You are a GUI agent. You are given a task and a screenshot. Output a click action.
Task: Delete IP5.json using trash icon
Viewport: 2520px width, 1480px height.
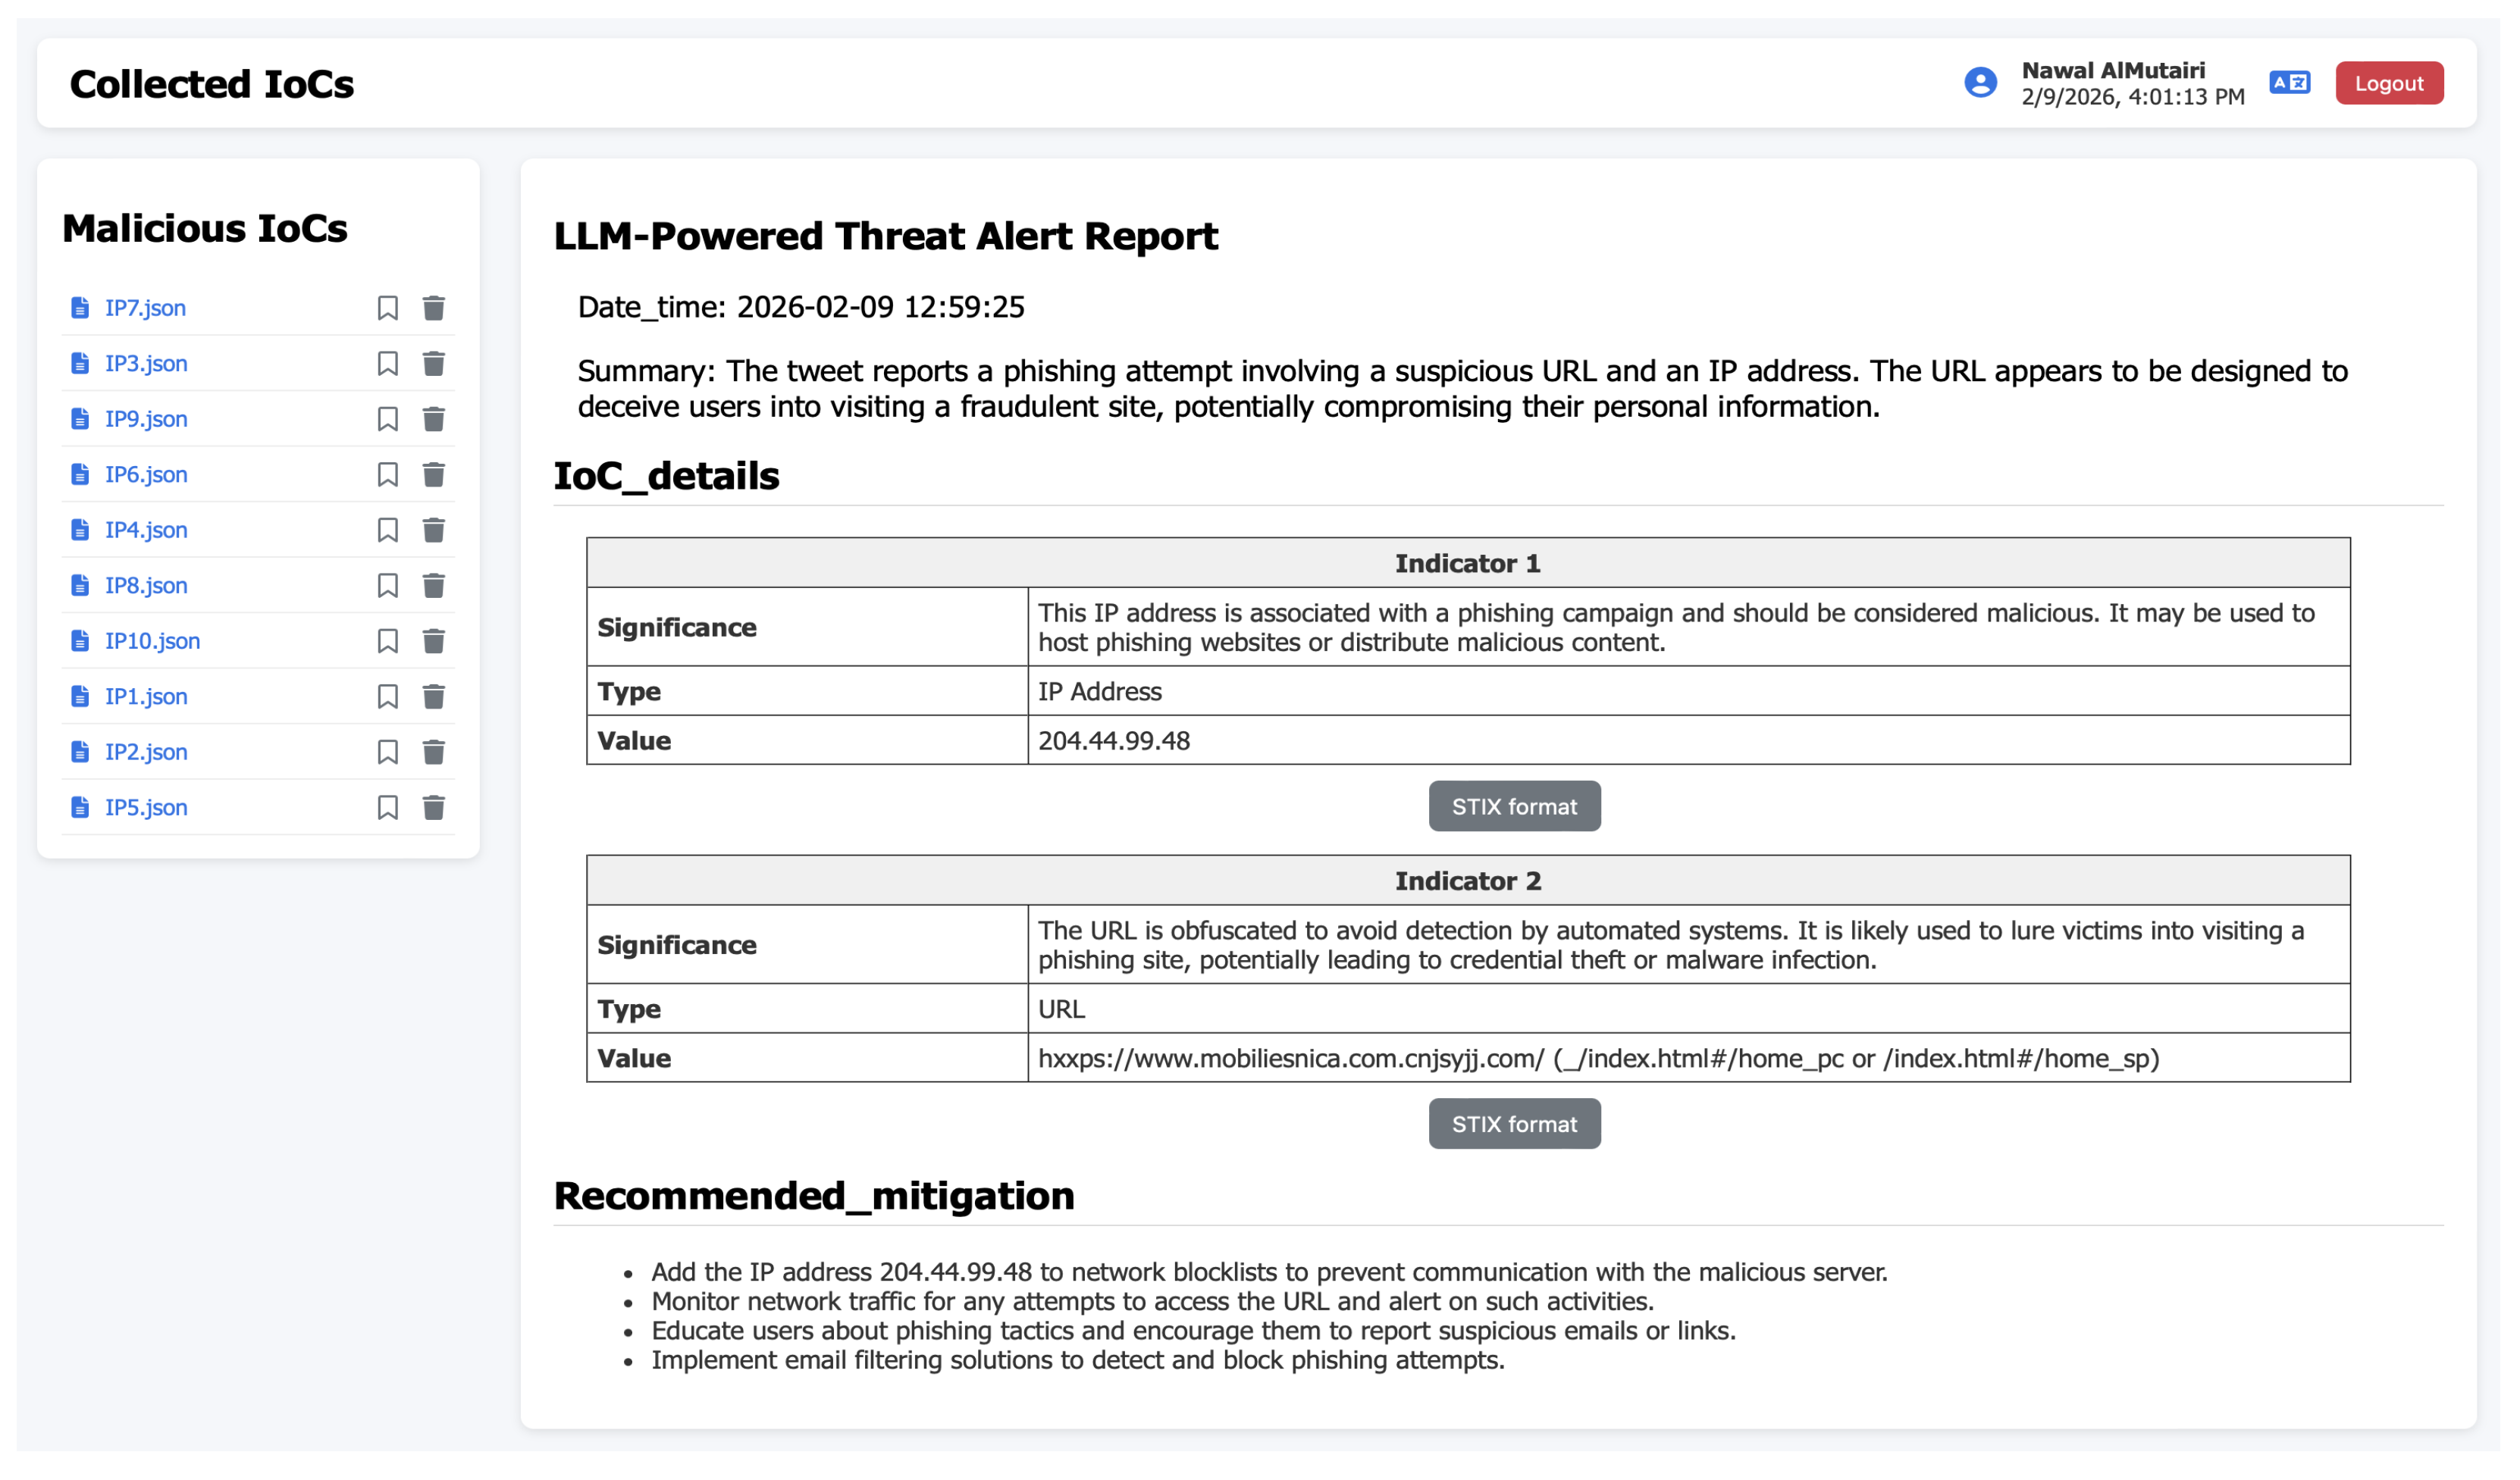pyautogui.click(x=433, y=808)
